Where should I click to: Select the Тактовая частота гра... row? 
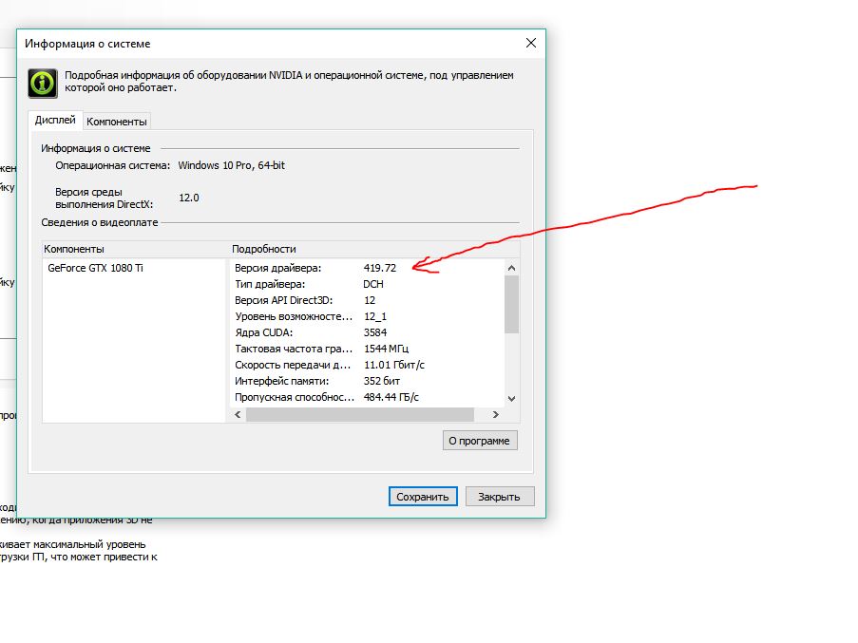point(367,349)
